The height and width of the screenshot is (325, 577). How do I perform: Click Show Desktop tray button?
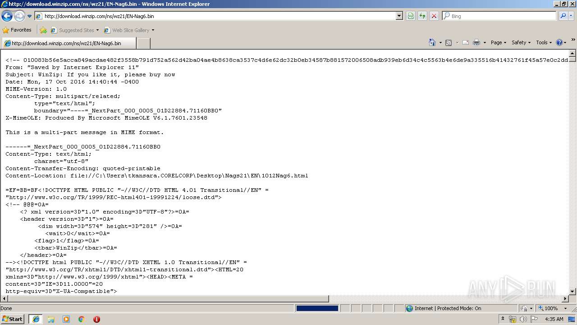tap(572, 319)
